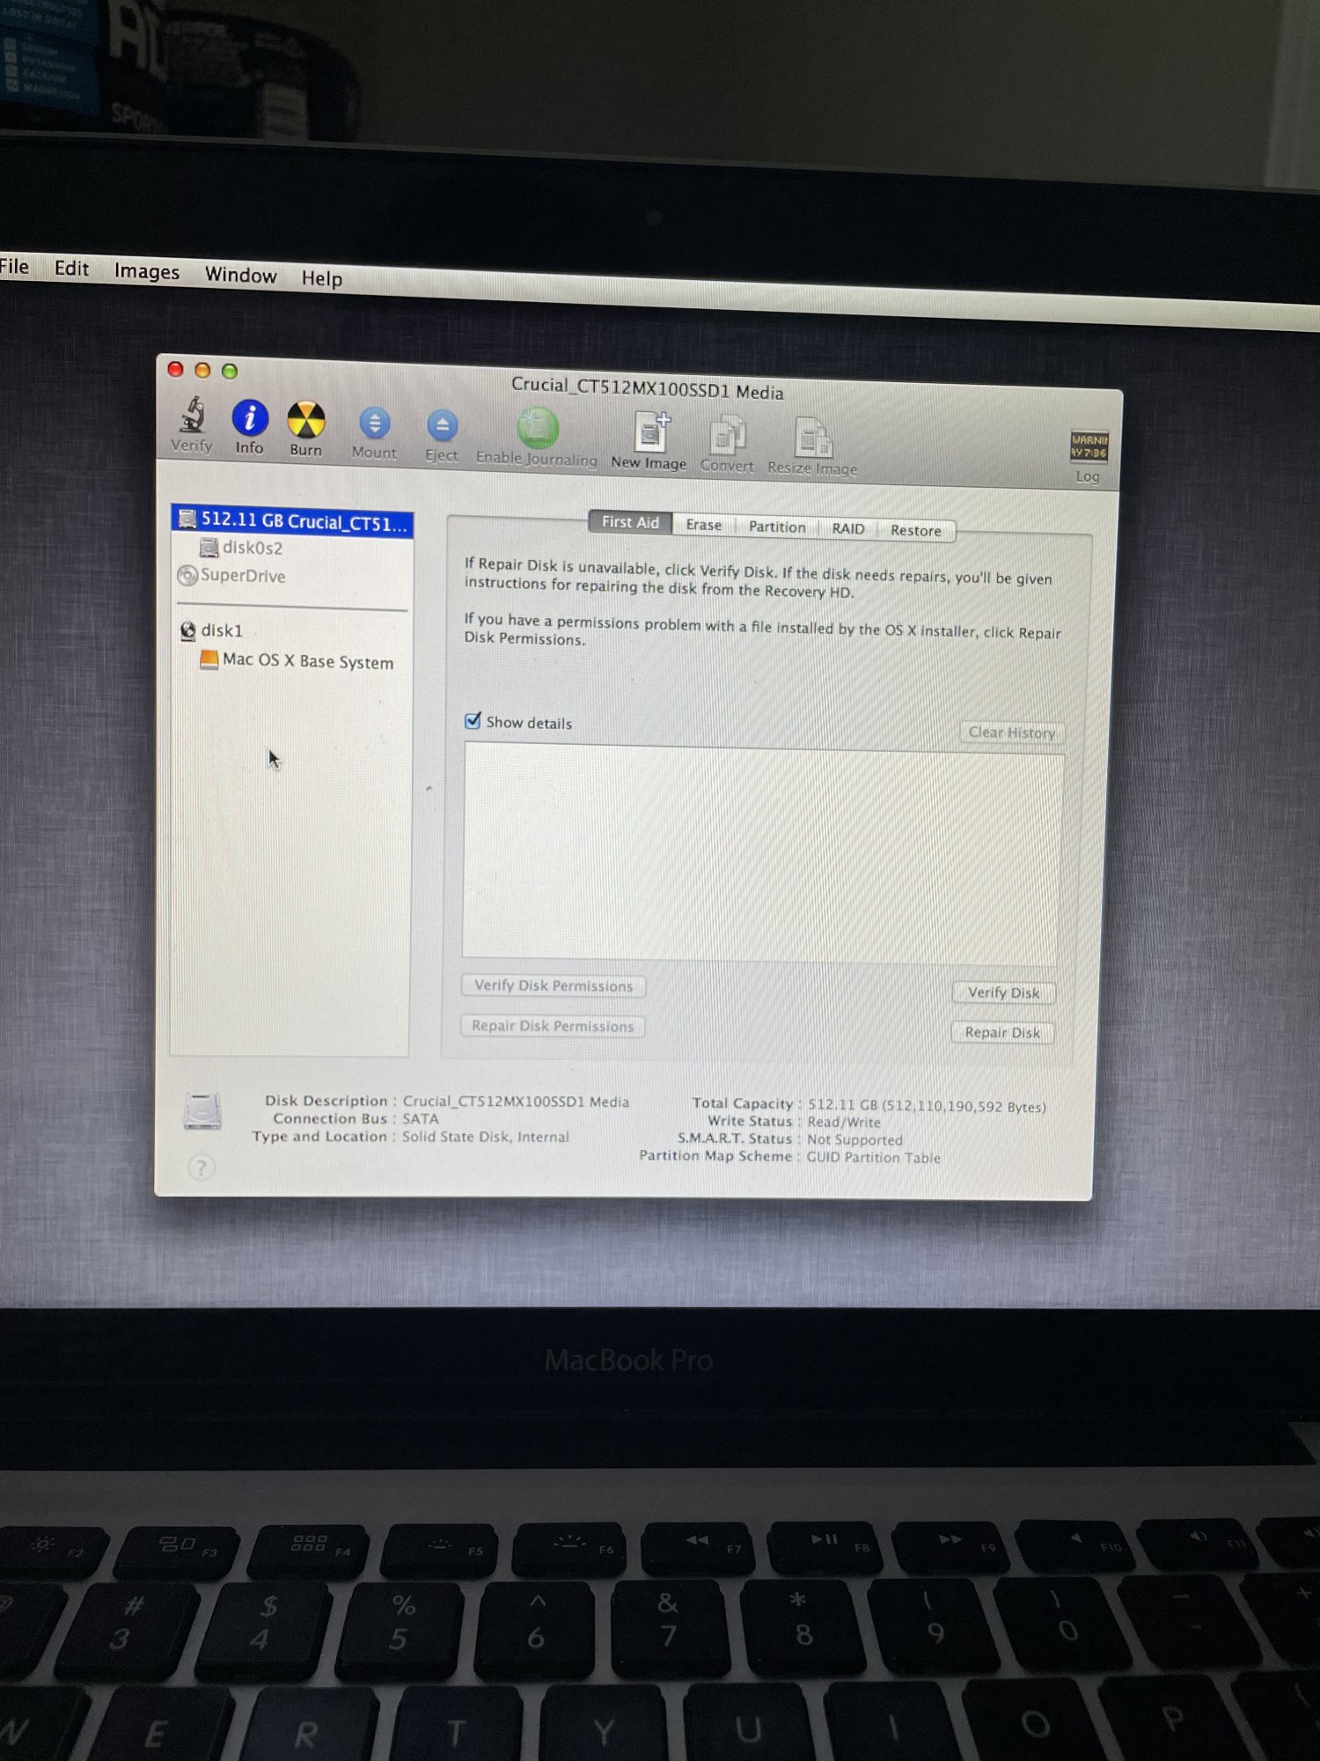This screenshot has height=1761, width=1320.
Task: Click the 'Solid State Disk, Internal' text
Action: click(486, 1137)
